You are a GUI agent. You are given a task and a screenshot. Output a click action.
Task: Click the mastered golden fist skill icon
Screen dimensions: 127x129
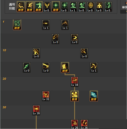point(75,96)
